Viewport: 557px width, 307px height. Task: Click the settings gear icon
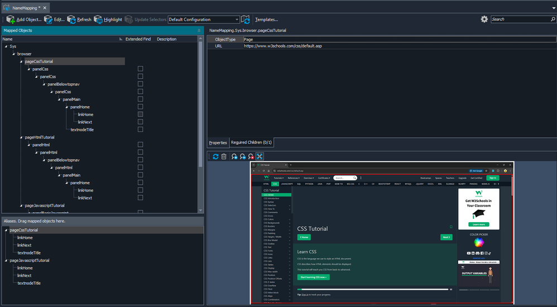[x=484, y=19]
